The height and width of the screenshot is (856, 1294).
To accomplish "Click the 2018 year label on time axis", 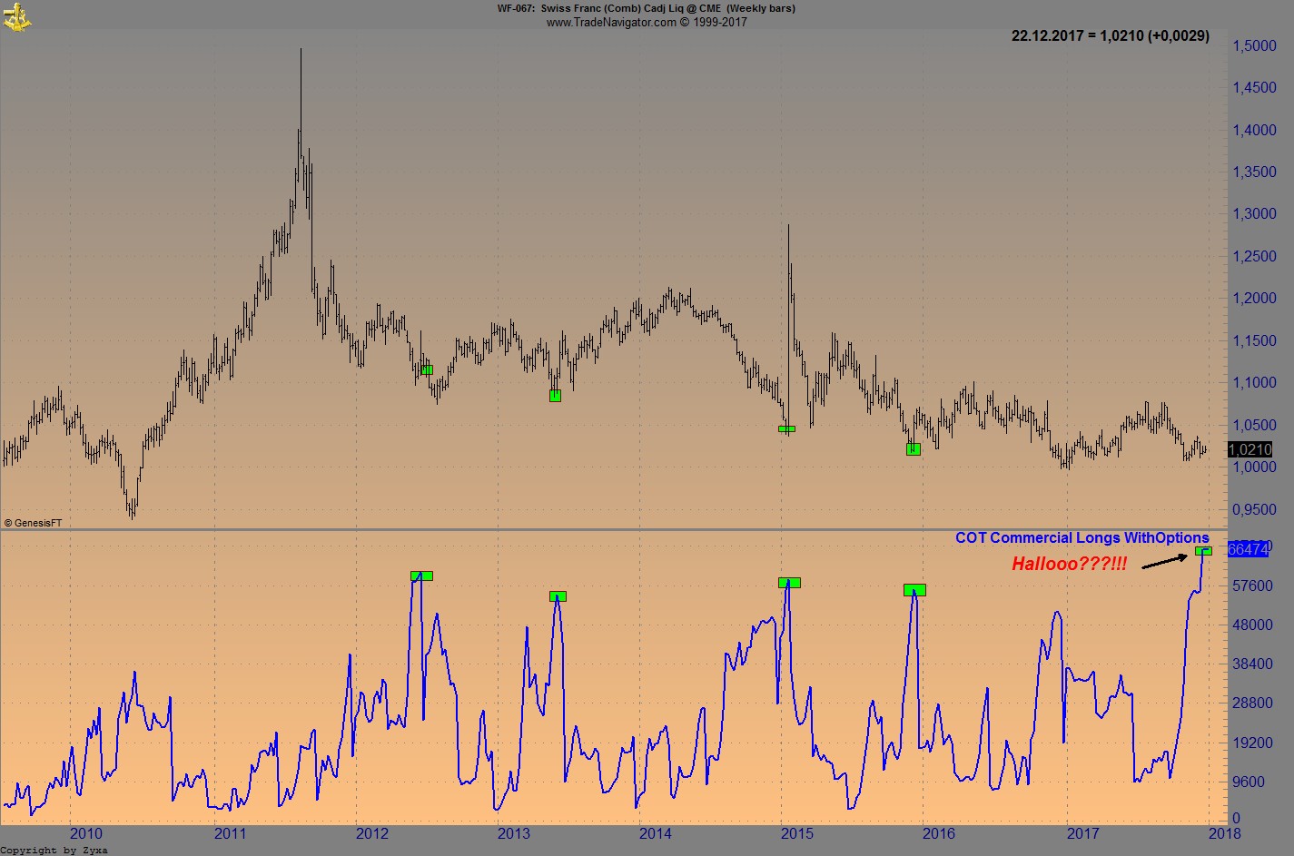I will pyautogui.click(x=1223, y=833).
